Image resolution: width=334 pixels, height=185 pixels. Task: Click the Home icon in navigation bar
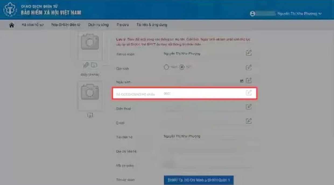point(12,25)
